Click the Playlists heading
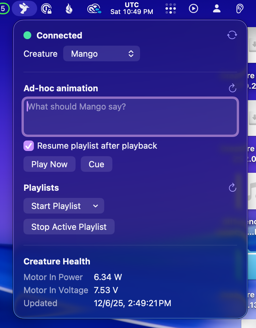The image size is (256, 328). 41,187
